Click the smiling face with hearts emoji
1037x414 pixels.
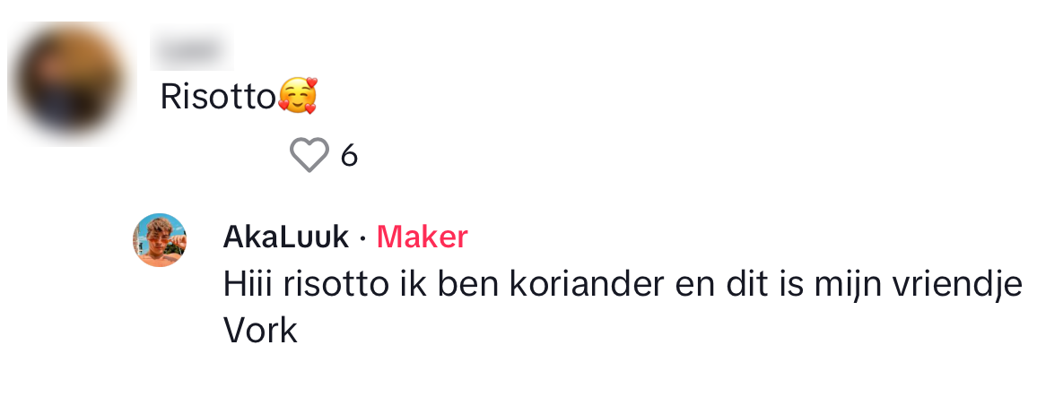click(298, 96)
